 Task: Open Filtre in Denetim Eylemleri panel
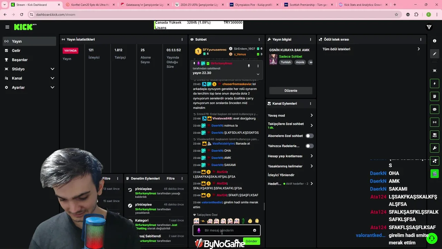171,178
